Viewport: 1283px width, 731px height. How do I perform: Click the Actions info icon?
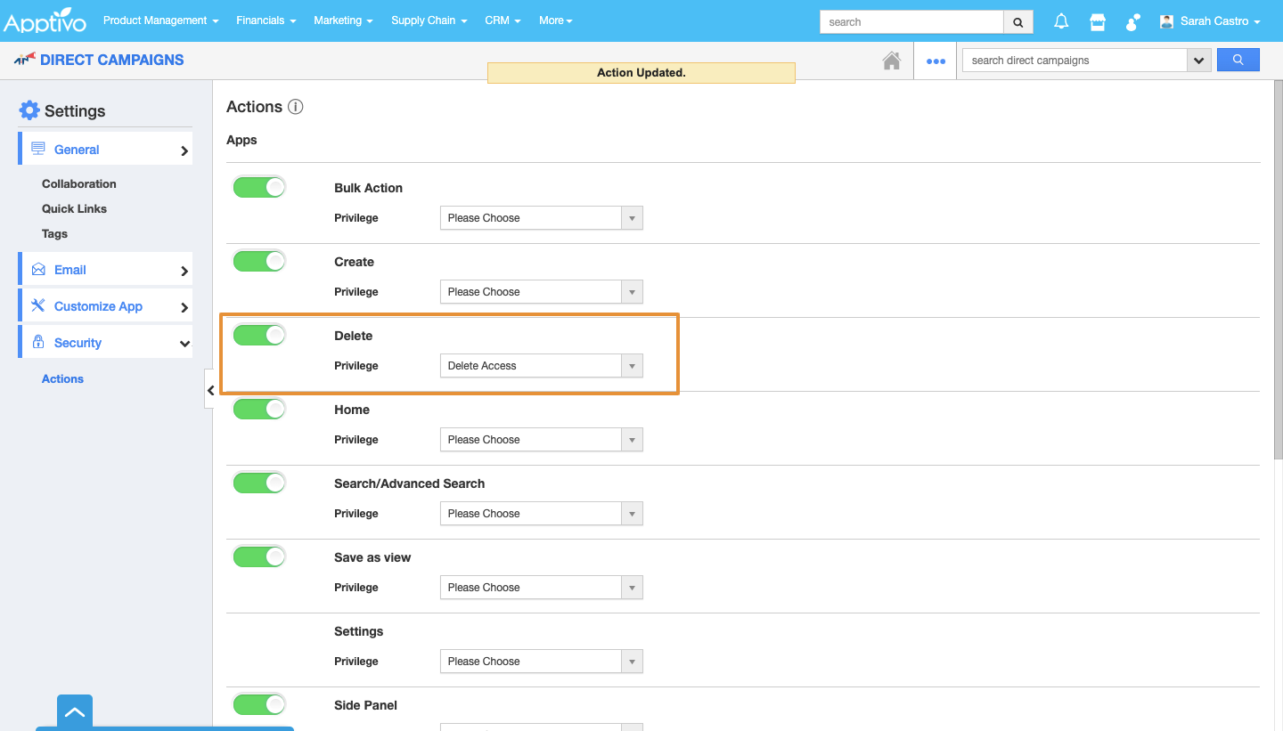296,107
